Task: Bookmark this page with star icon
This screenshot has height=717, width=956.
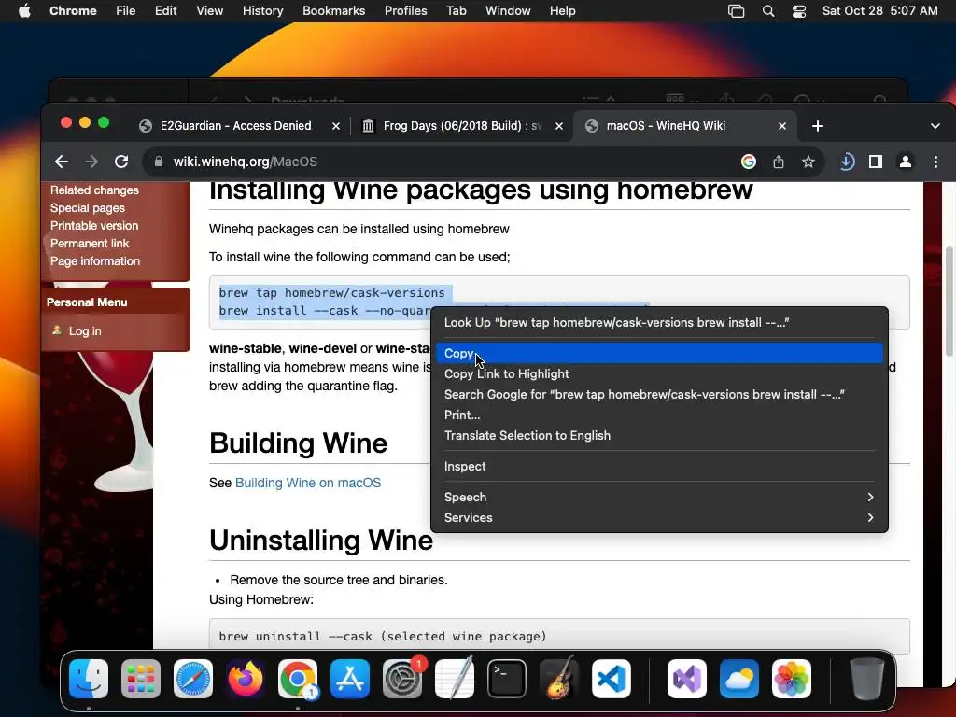Action: [808, 162]
